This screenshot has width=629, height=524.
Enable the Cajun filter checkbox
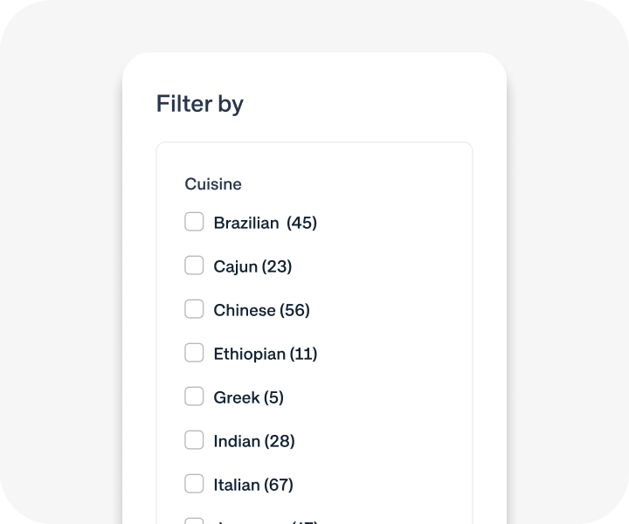(x=194, y=265)
